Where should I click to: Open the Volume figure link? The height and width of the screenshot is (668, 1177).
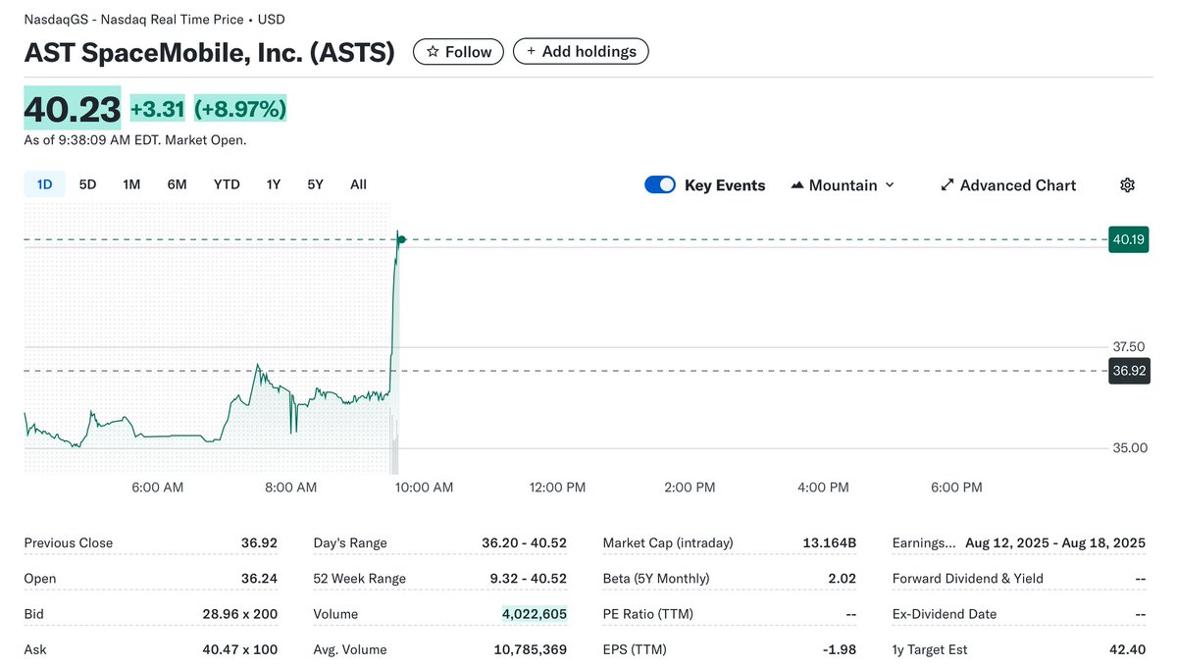coord(535,613)
